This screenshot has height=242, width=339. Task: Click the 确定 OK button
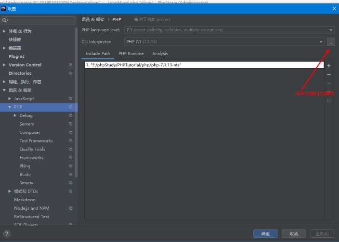click(265, 233)
